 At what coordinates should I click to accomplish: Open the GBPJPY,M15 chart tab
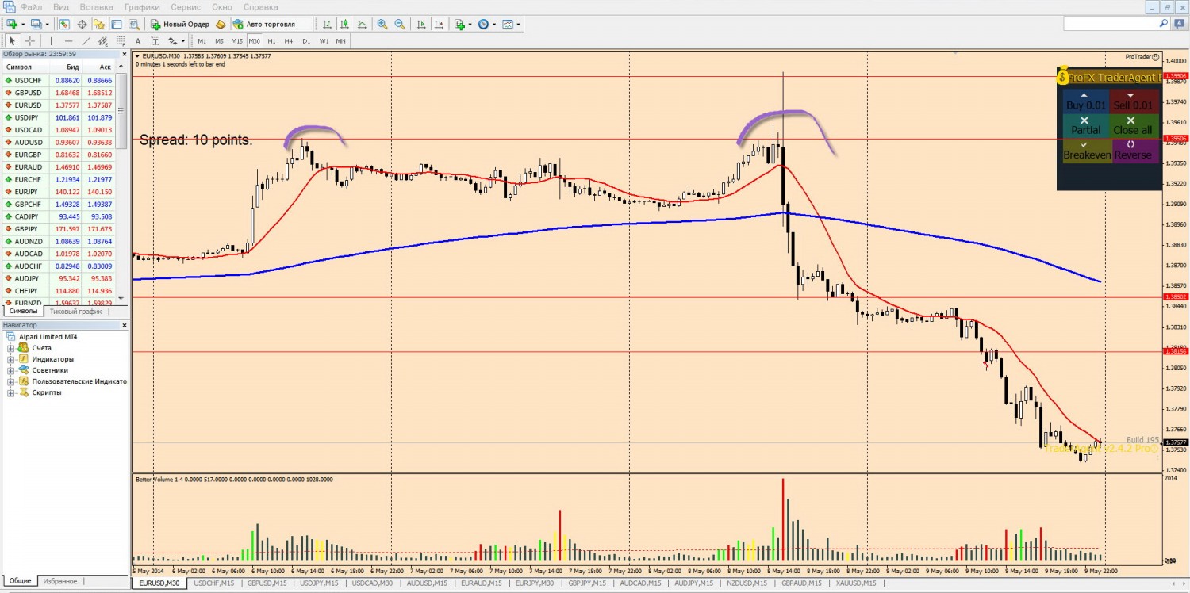coord(589,583)
